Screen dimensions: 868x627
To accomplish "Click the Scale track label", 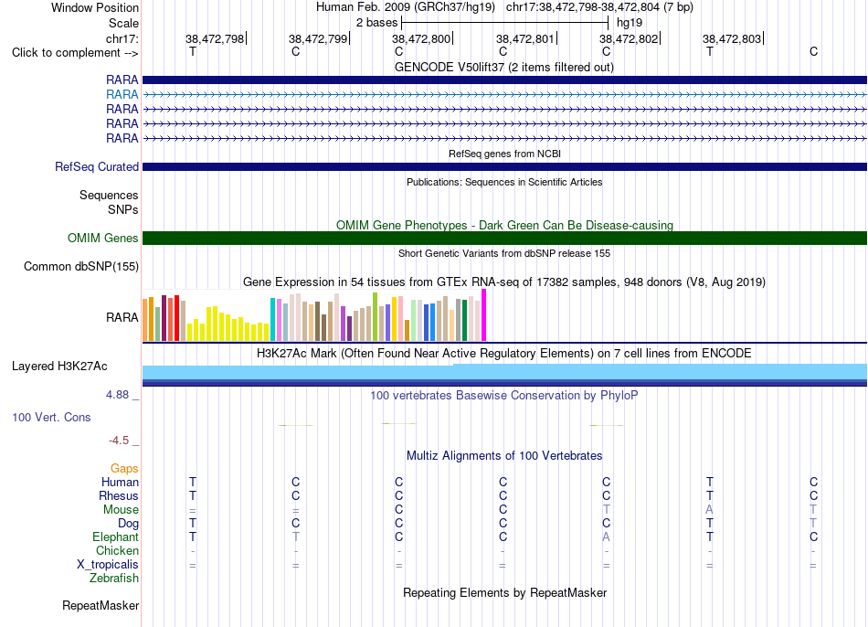I will click(123, 23).
